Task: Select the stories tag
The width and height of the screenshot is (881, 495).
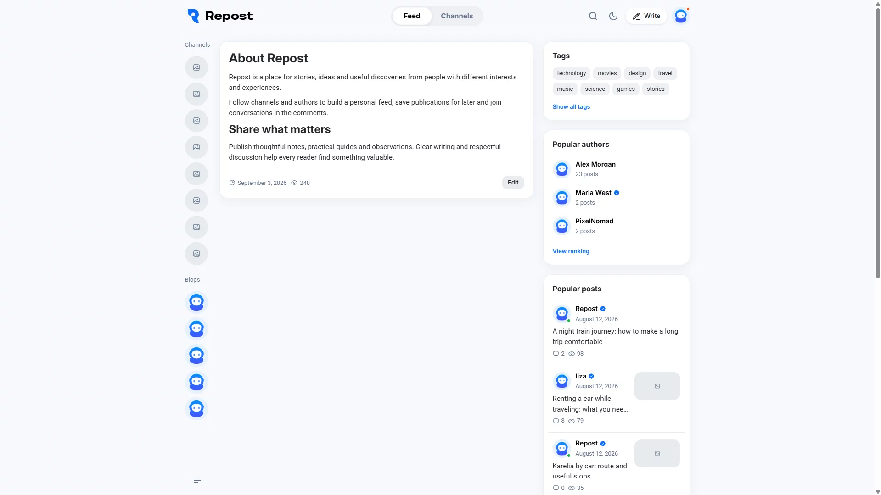Action: pyautogui.click(x=655, y=89)
